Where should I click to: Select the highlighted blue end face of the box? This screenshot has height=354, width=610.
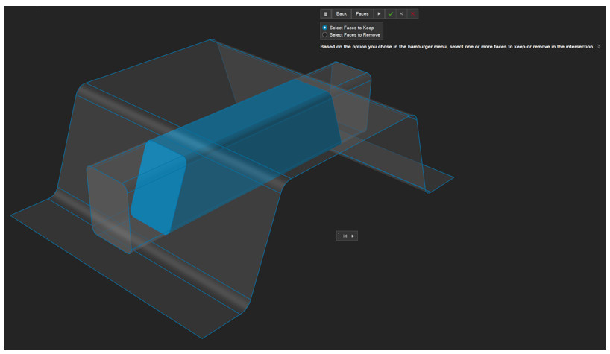click(x=157, y=186)
